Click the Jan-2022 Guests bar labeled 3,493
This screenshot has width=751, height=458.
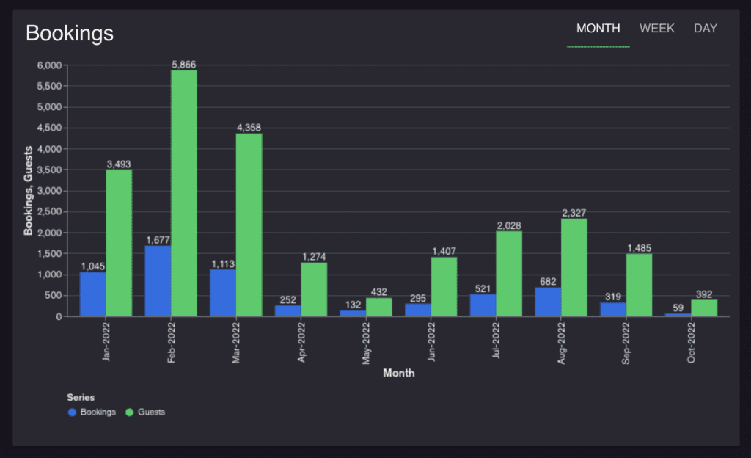tap(119, 243)
